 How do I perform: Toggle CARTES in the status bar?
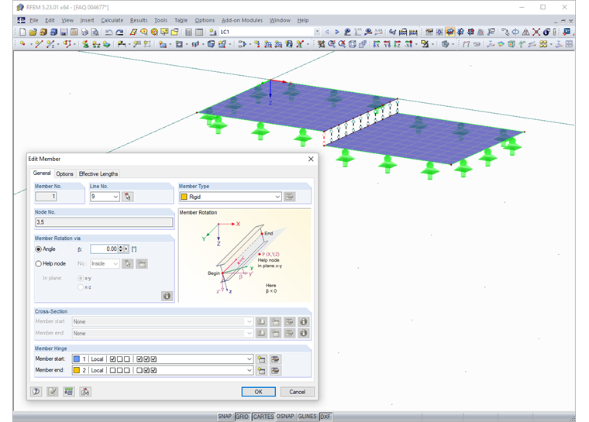(263, 417)
